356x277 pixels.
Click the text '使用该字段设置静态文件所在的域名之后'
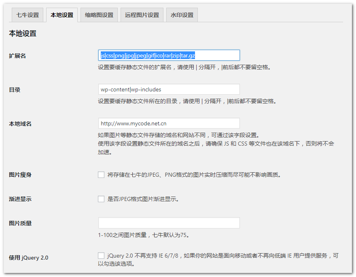click(149, 144)
